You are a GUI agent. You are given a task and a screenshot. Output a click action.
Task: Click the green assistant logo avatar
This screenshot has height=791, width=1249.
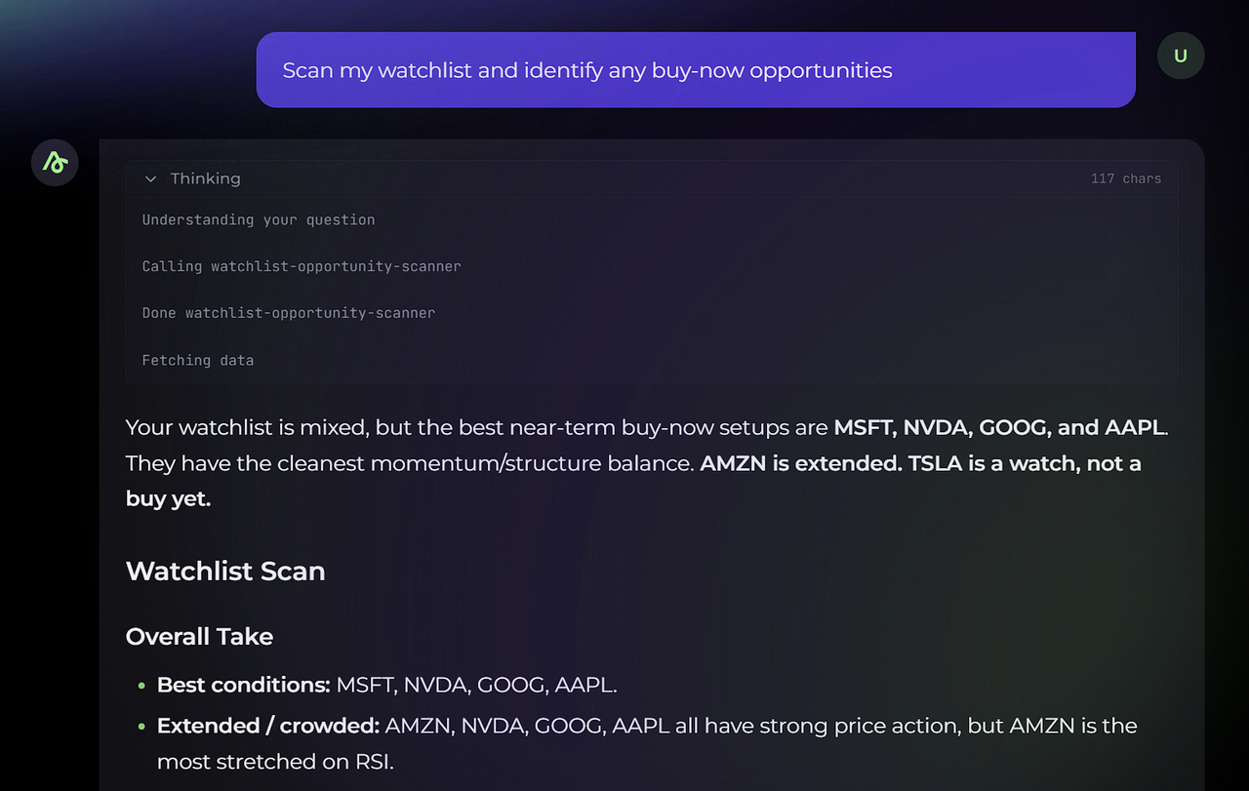(x=55, y=163)
